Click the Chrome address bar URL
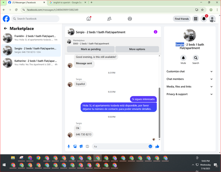This screenshot has height=172, width=221. [x=53, y=10]
